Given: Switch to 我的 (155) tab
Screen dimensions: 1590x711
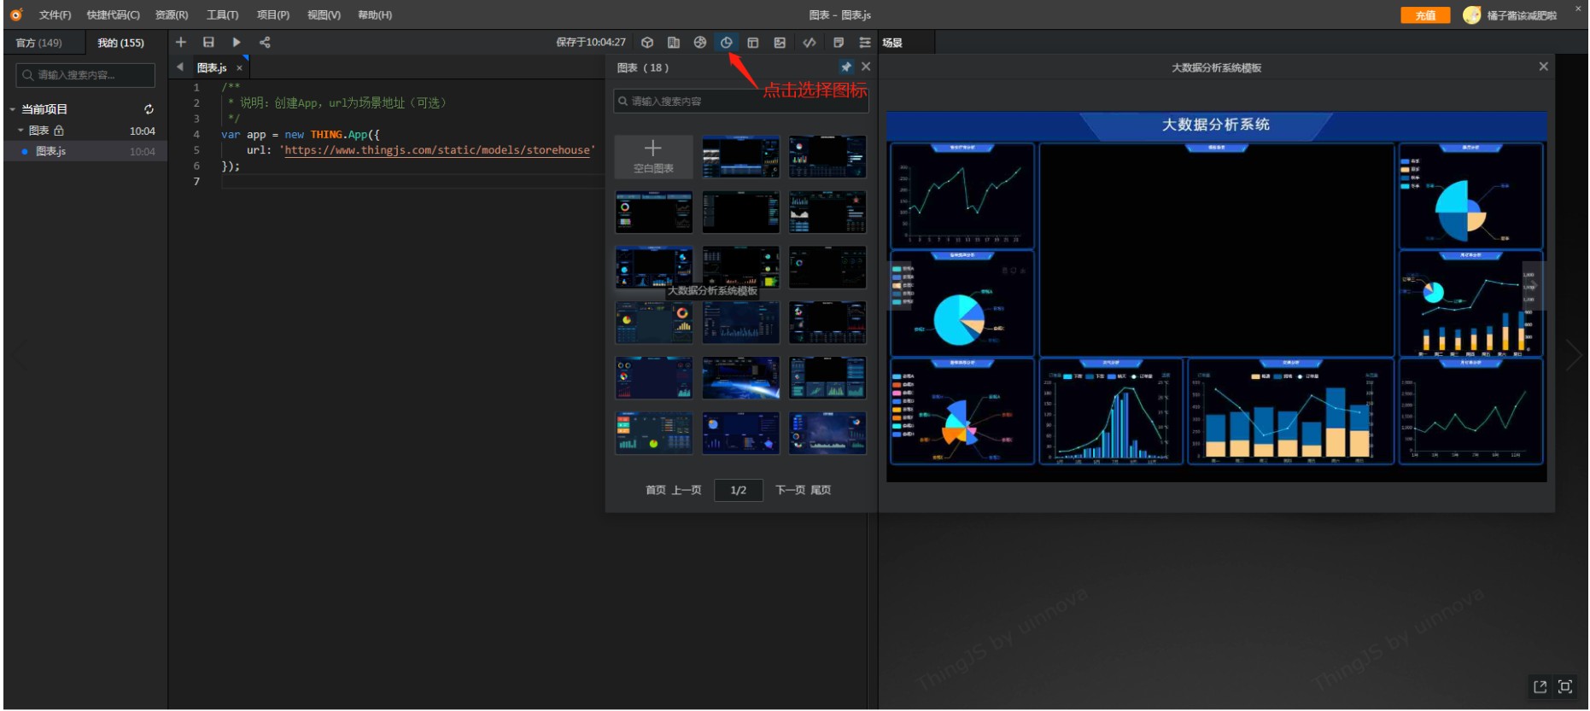Looking at the screenshot, I should point(120,43).
